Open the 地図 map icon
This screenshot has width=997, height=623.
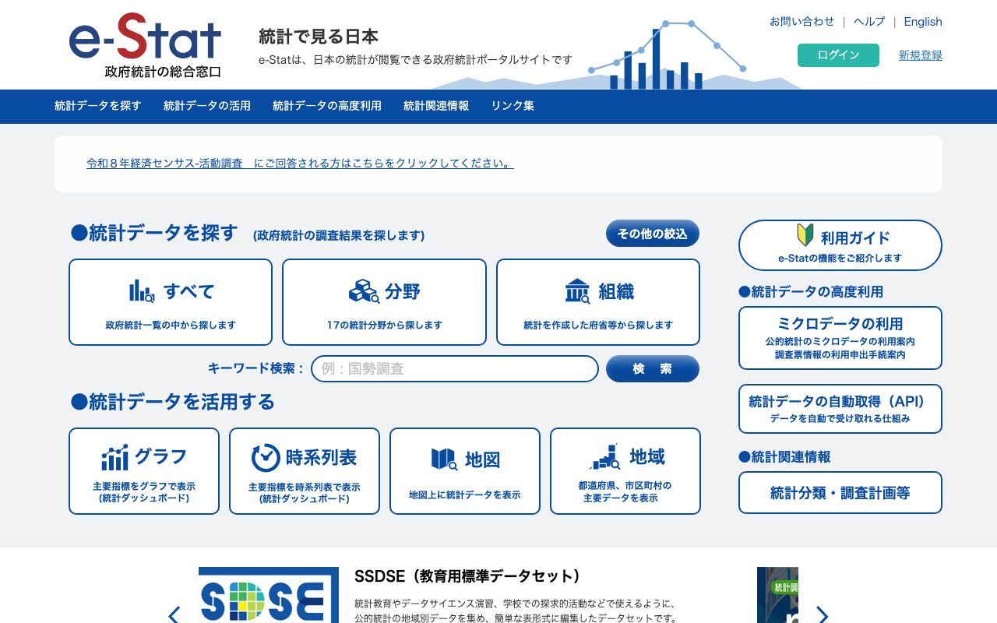pos(442,459)
